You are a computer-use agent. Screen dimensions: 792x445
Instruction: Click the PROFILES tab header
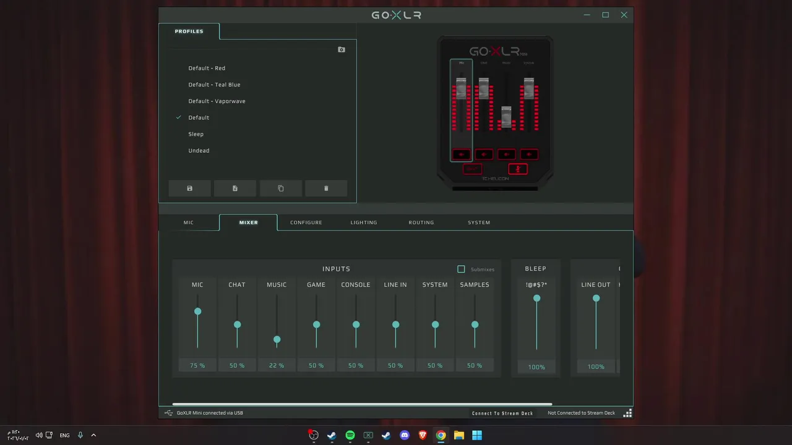(189, 32)
